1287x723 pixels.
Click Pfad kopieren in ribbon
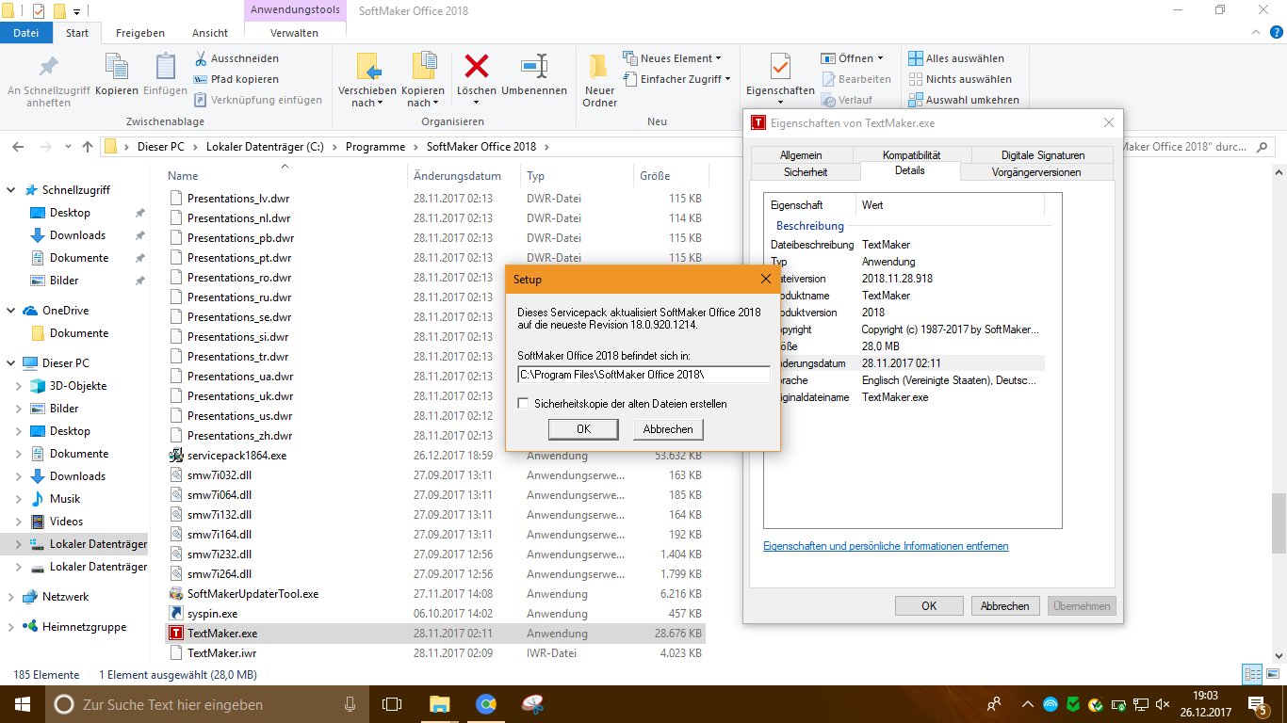coord(236,79)
